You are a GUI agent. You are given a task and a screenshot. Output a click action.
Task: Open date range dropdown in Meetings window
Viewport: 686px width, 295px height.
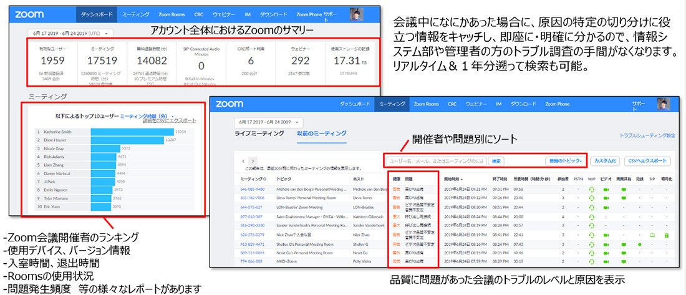click(x=269, y=121)
